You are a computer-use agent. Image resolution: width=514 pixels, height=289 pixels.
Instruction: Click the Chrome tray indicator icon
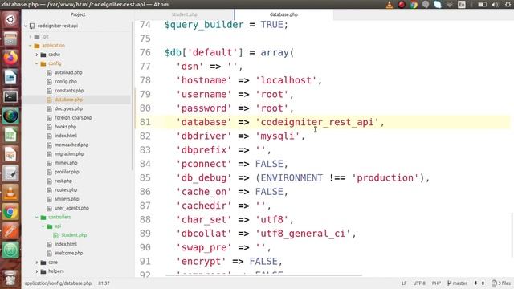click(x=414, y=5)
